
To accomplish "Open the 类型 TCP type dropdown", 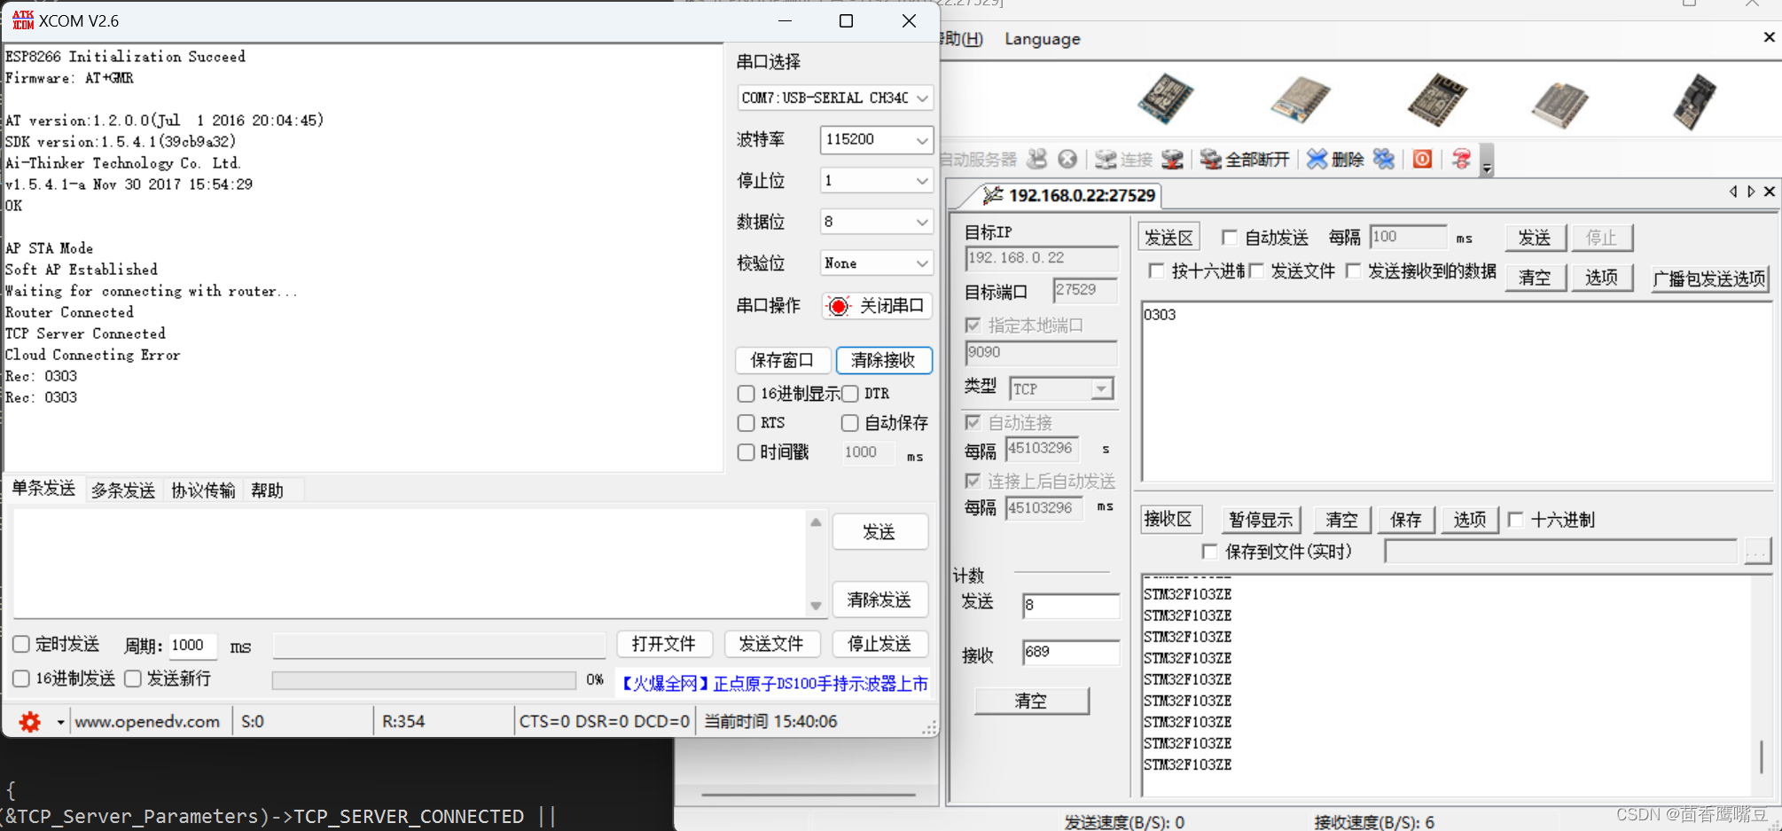I will coord(1062,389).
